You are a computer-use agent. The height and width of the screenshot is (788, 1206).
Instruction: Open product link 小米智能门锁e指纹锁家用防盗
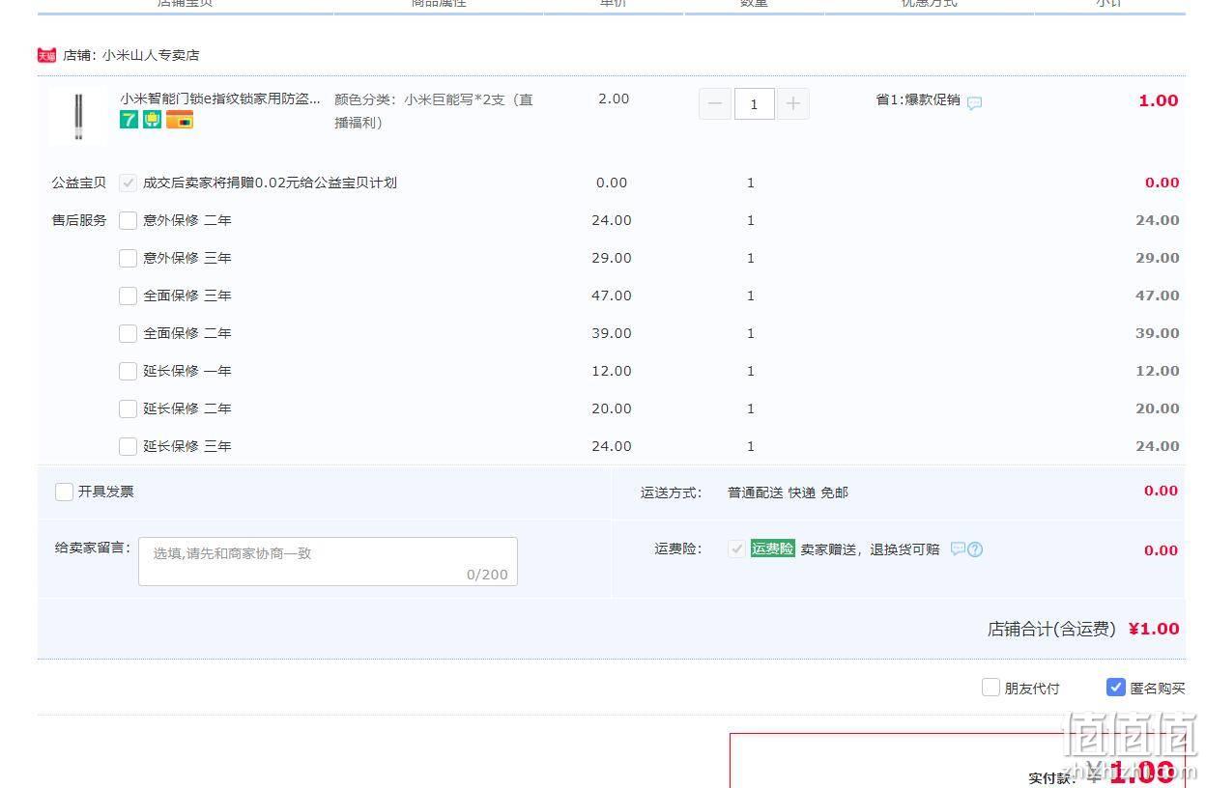pos(220,98)
